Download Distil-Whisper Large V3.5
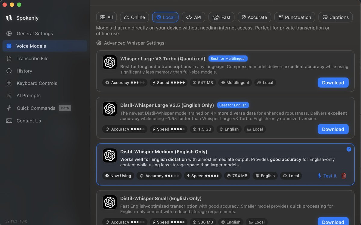This screenshot has width=361, height=225. 333,129
